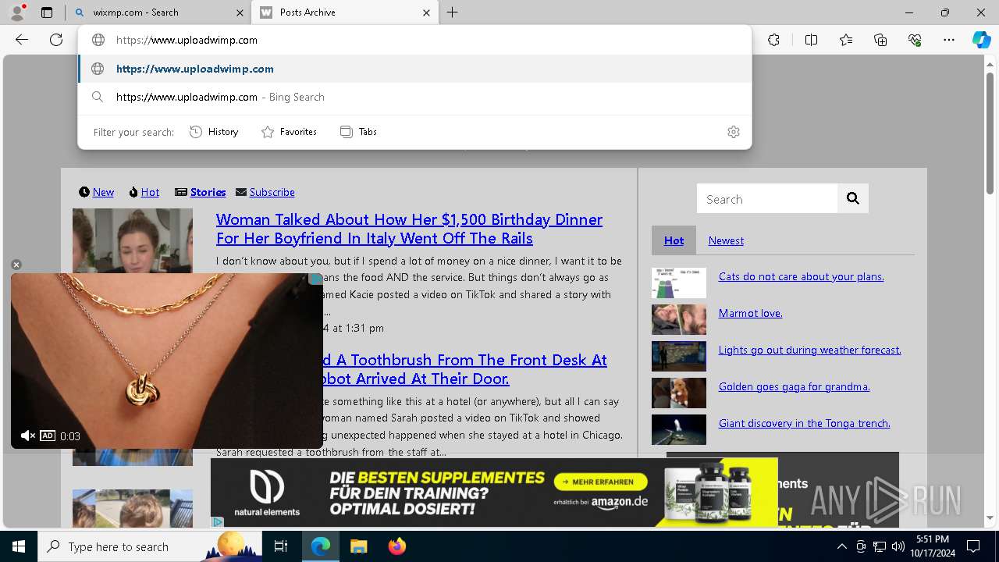Go back with the back arrow
Image resolution: width=999 pixels, height=562 pixels.
pos(22,40)
